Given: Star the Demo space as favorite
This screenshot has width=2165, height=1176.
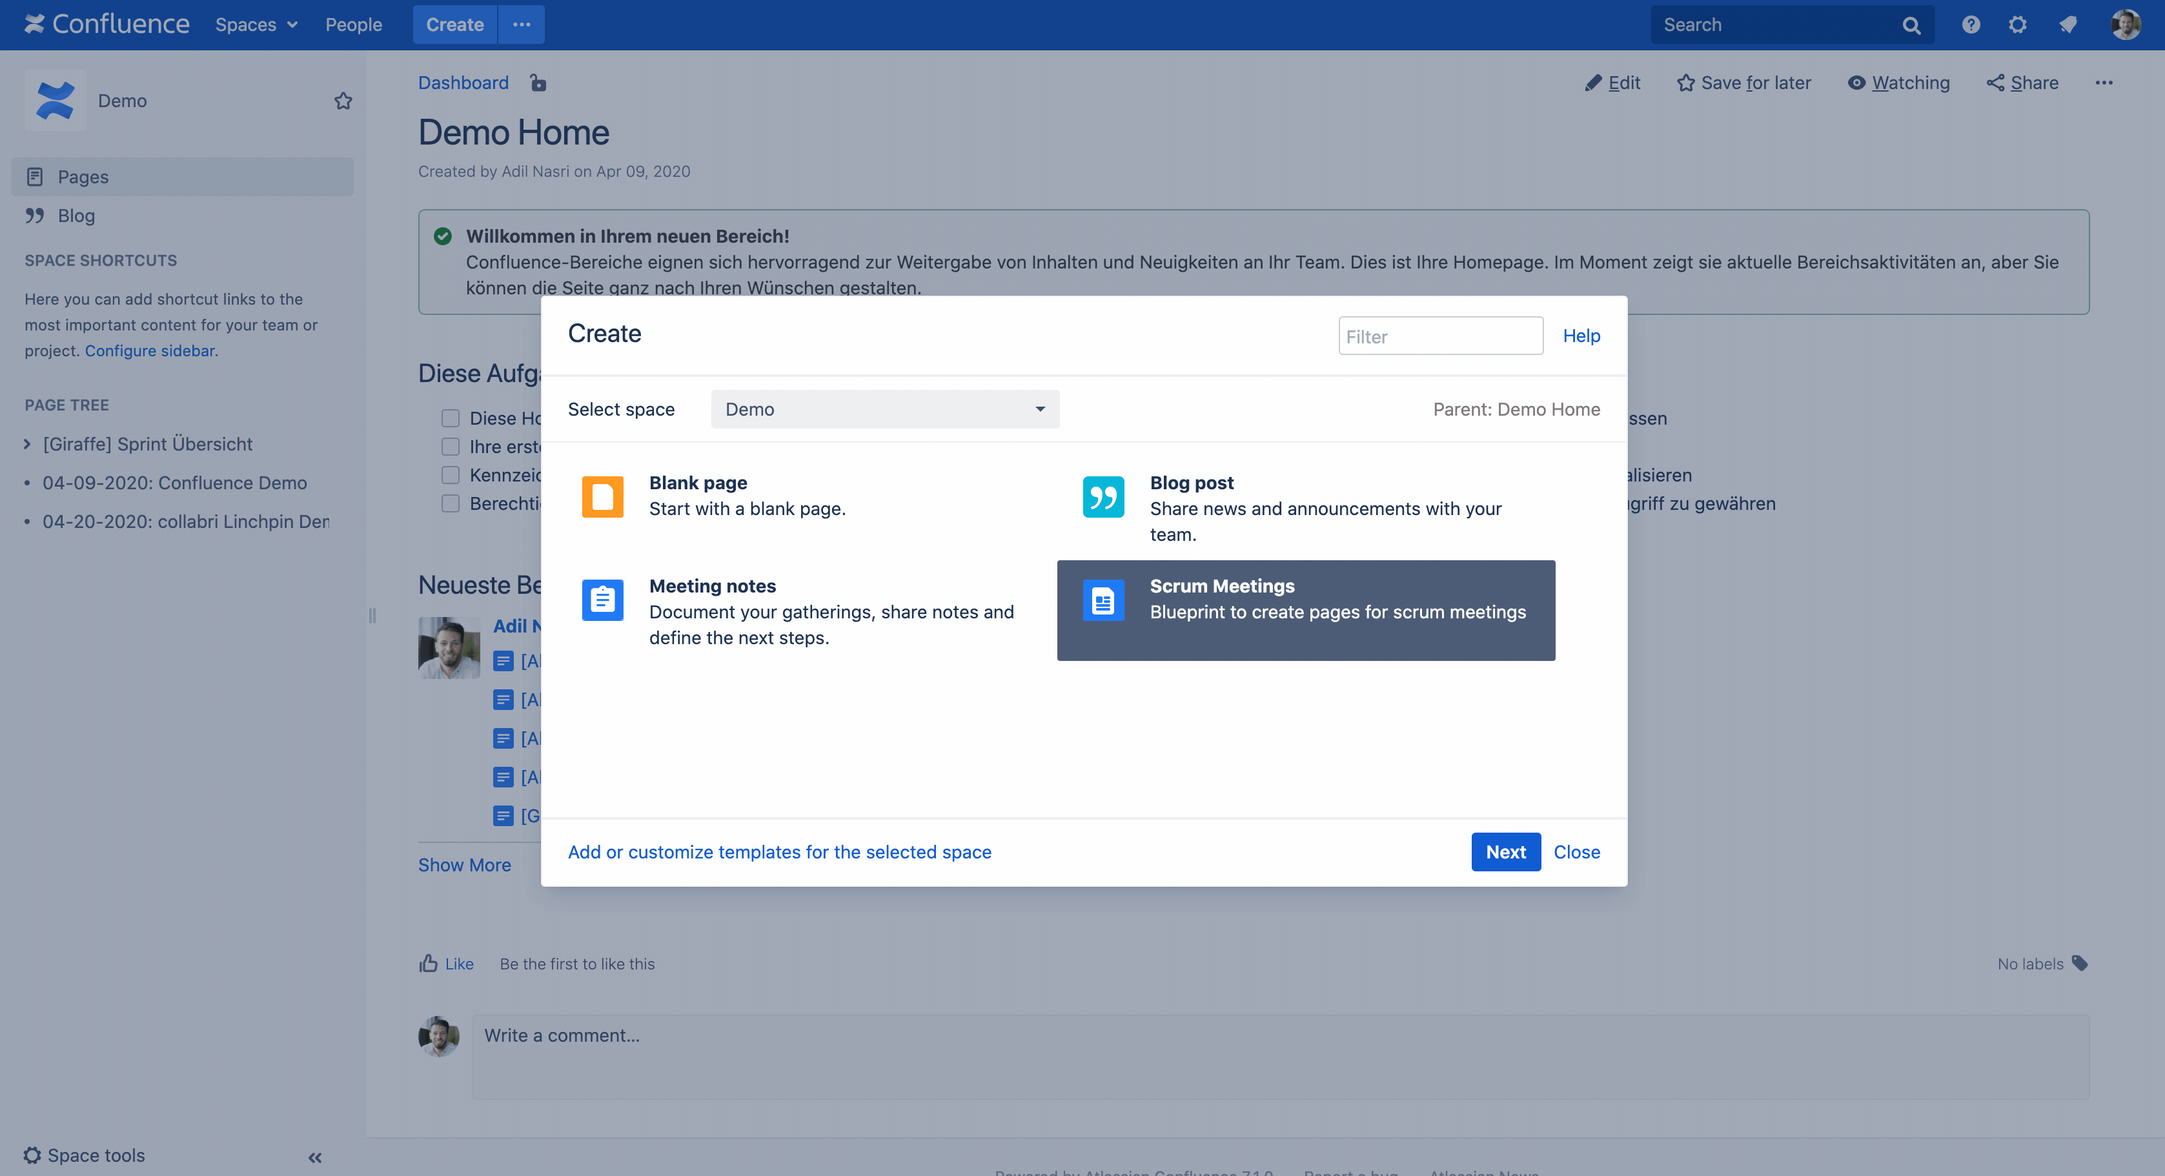Looking at the screenshot, I should click(x=343, y=101).
